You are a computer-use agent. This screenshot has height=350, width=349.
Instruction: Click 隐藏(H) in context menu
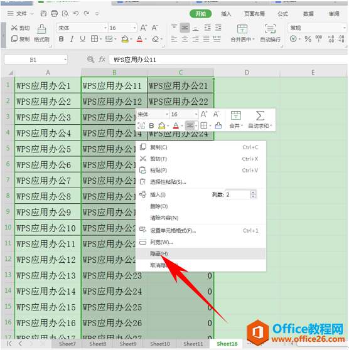coord(201,254)
